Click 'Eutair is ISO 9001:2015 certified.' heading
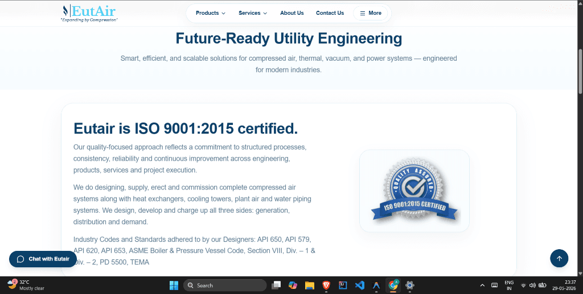The image size is (583, 294). pos(186,129)
